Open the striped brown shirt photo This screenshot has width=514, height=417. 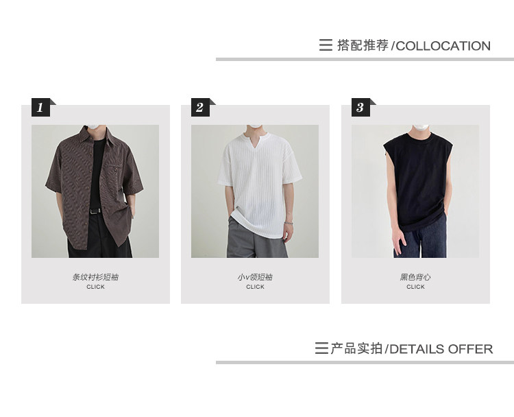click(x=95, y=191)
